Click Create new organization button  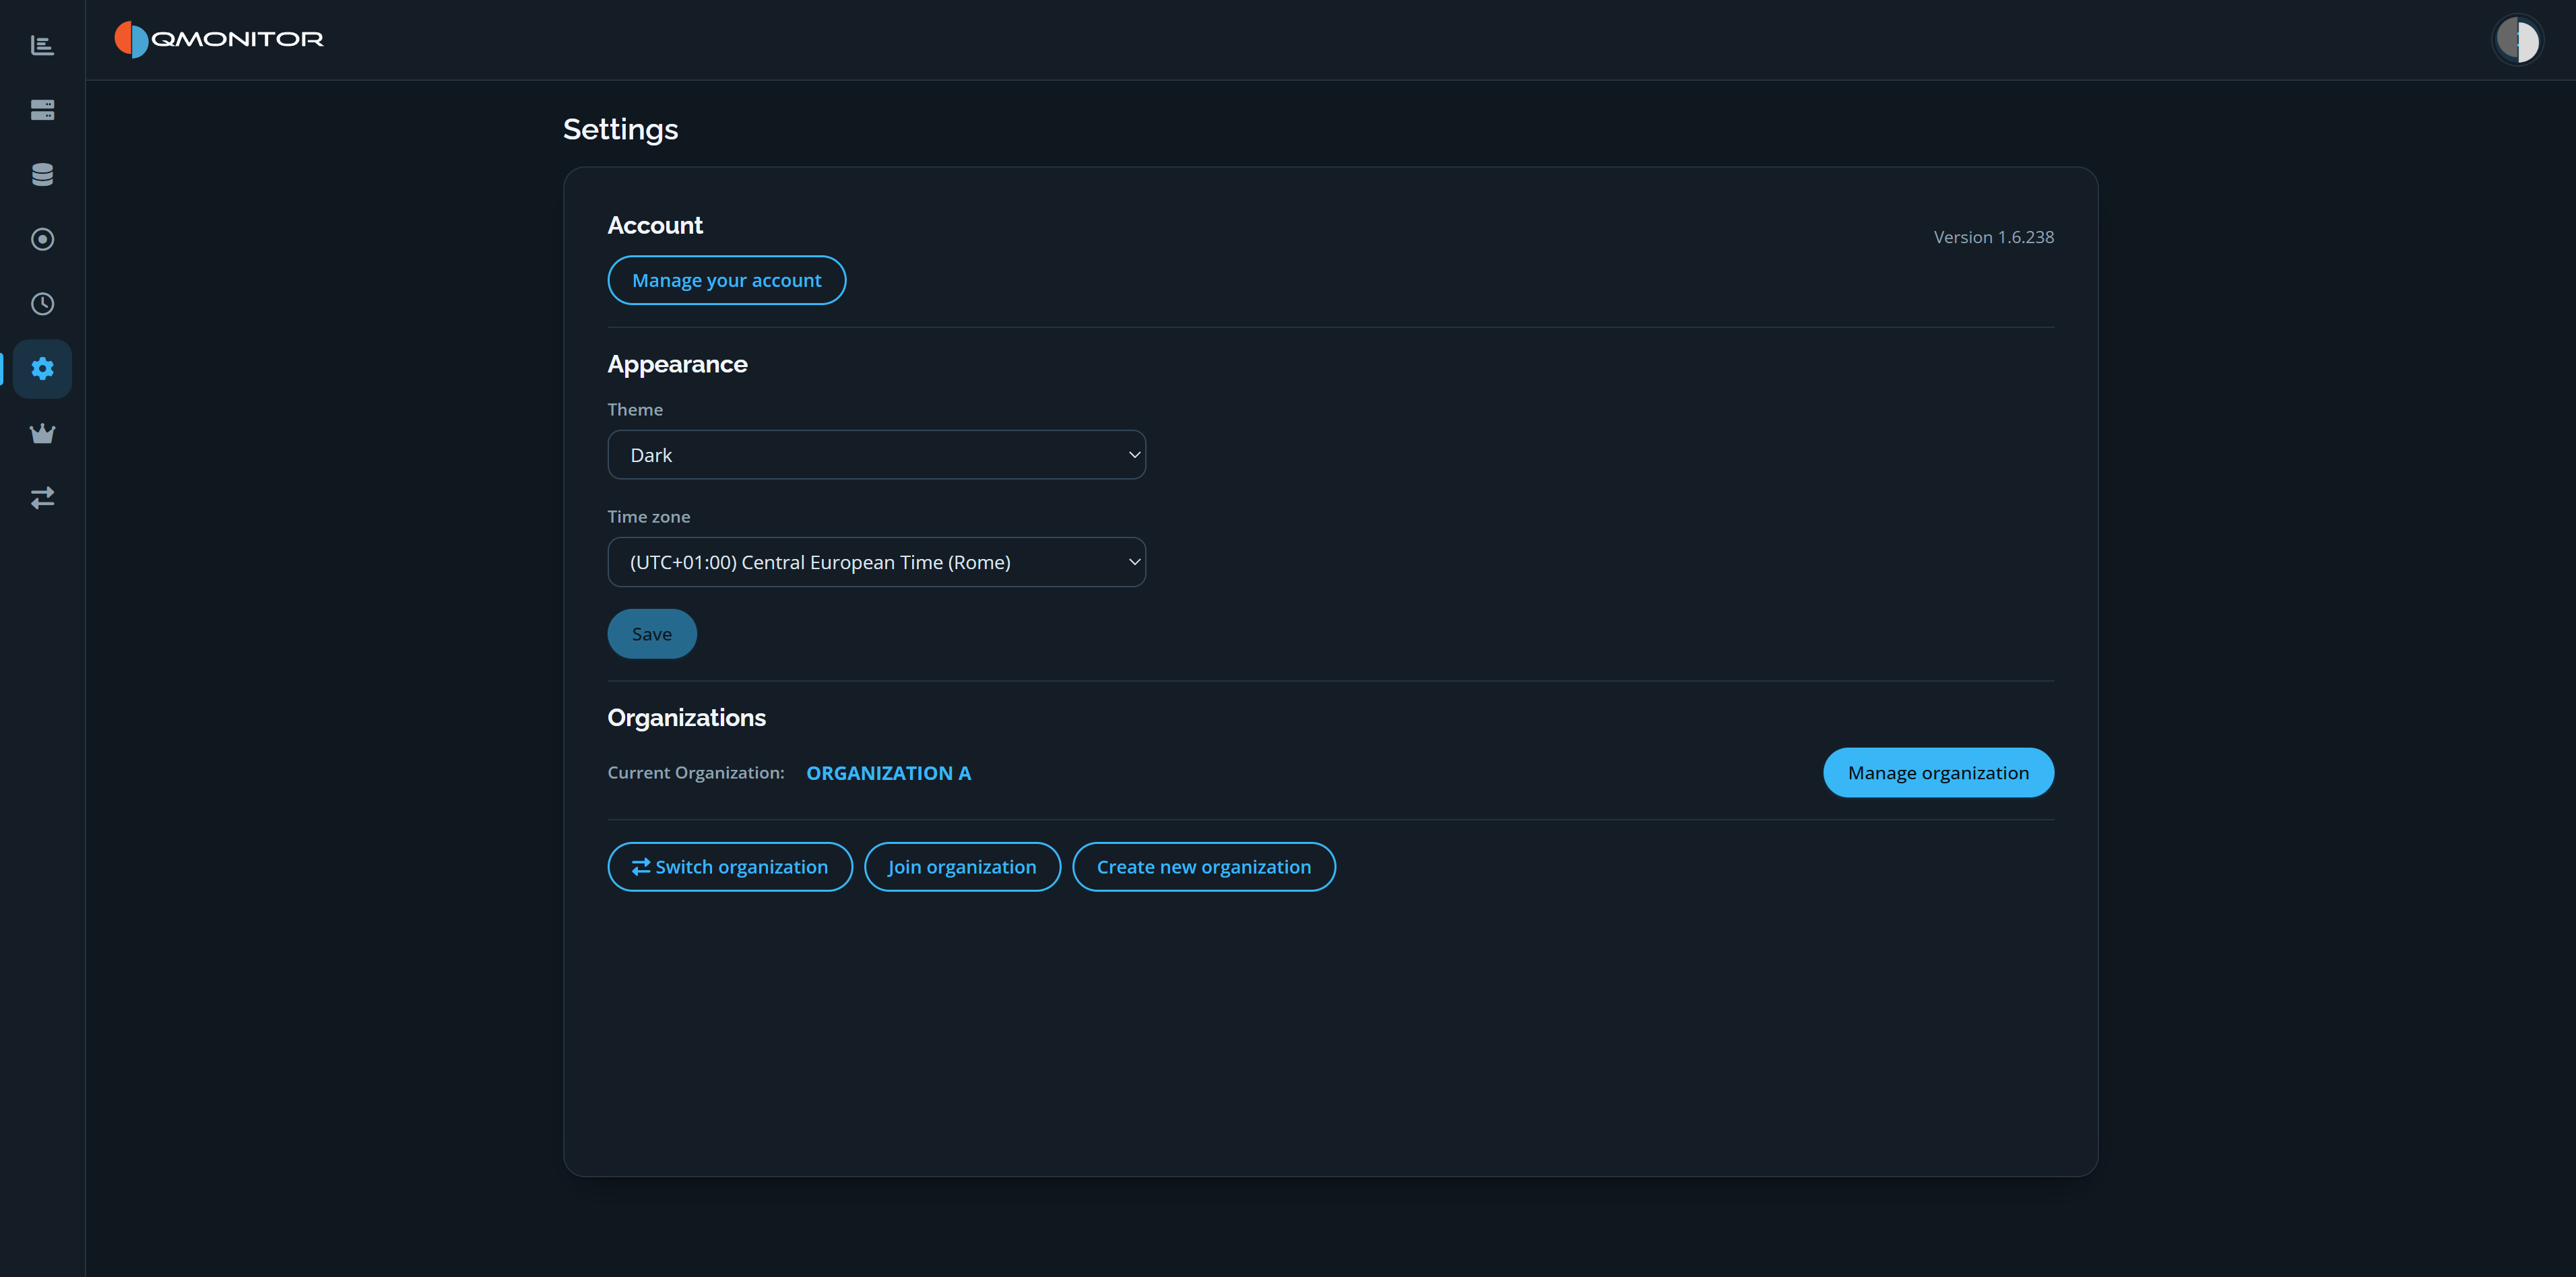[x=1203, y=867]
